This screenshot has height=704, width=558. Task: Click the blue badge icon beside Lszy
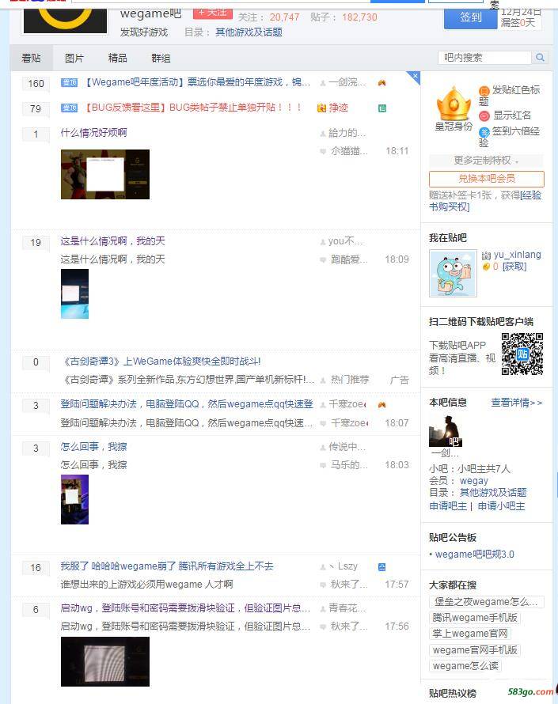pyautogui.click(x=381, y=566)
